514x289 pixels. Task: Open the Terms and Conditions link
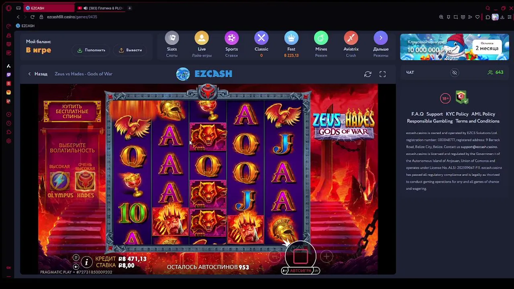point(477,121)
